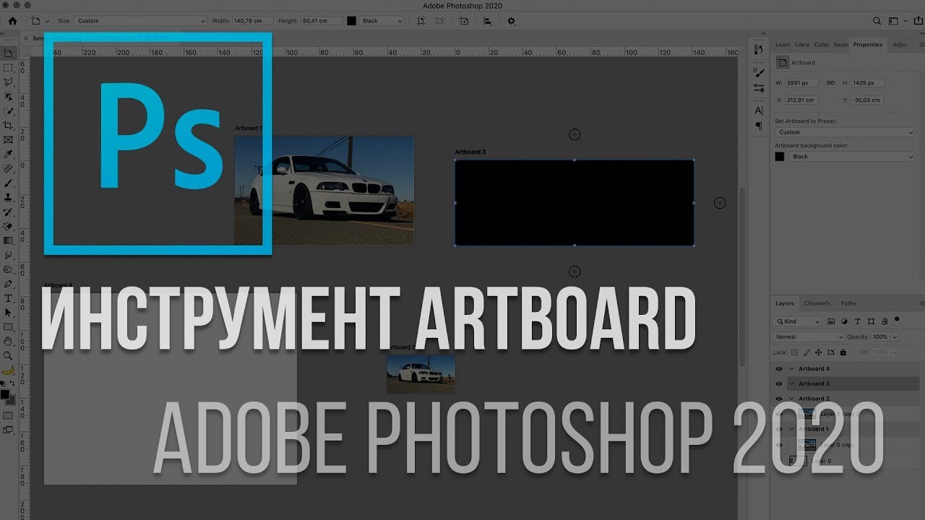Toggle the type layers filter
Screen dimensions: 925x520
[857, 321]
